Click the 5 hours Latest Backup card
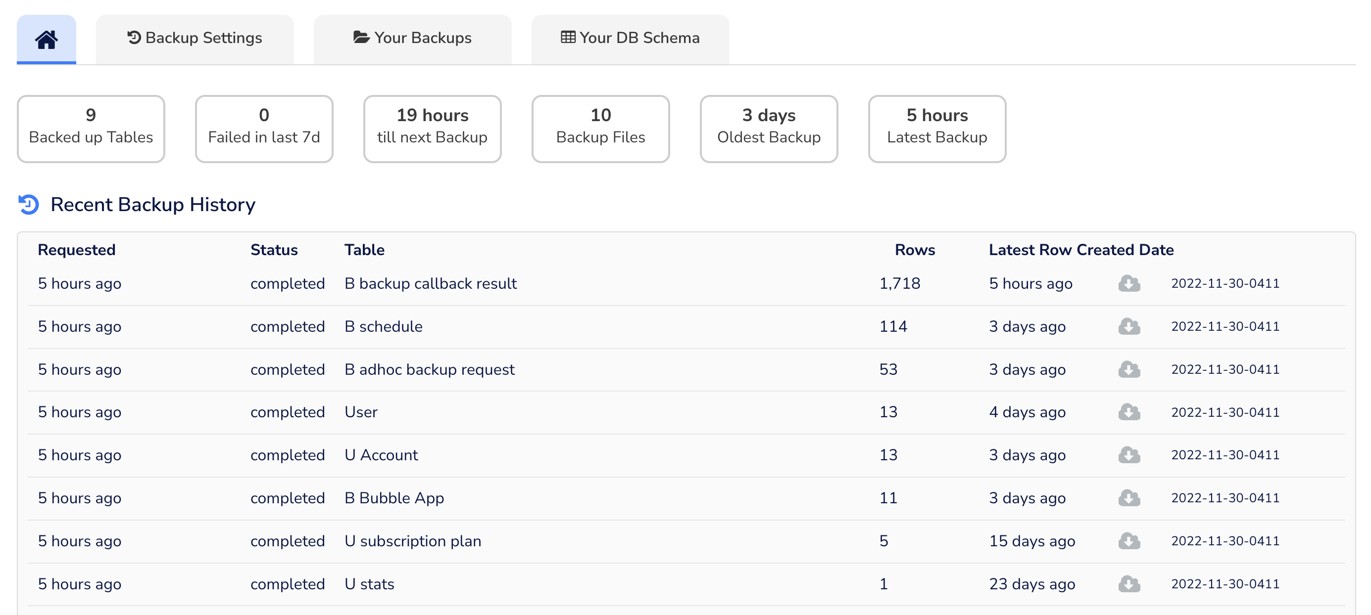The image size is (1371, 615). [x=937, y=129]
